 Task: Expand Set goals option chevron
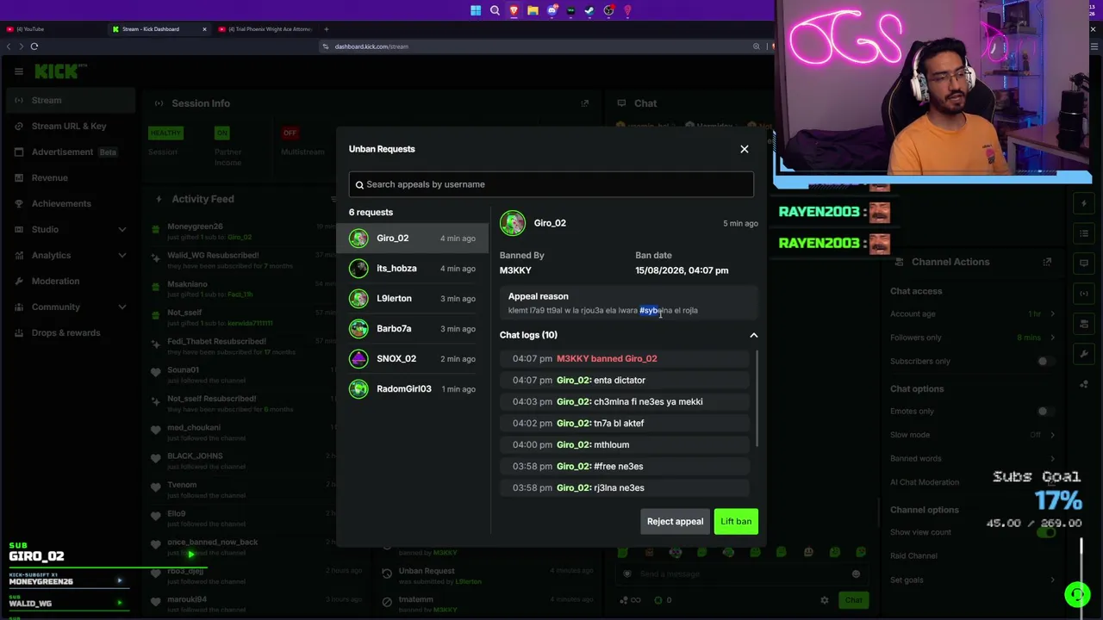coord(1052,580)
